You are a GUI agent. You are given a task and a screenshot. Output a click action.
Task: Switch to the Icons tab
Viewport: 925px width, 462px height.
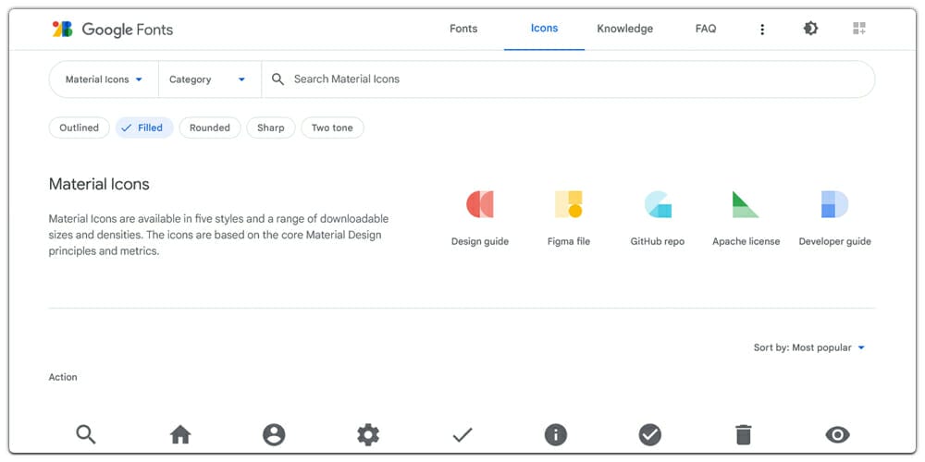click(544, 29)
